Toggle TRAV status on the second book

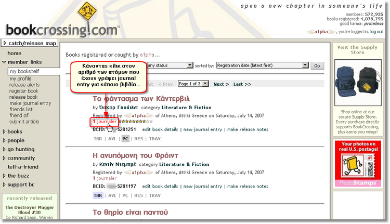(155, 195)
